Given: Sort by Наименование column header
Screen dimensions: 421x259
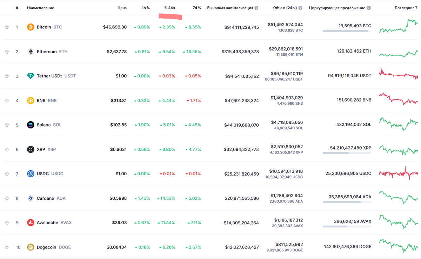Looking at the screenshot, I should [x=40, y=8].
